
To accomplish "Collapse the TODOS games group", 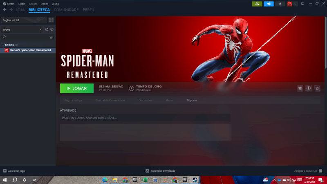I will 2,45.
